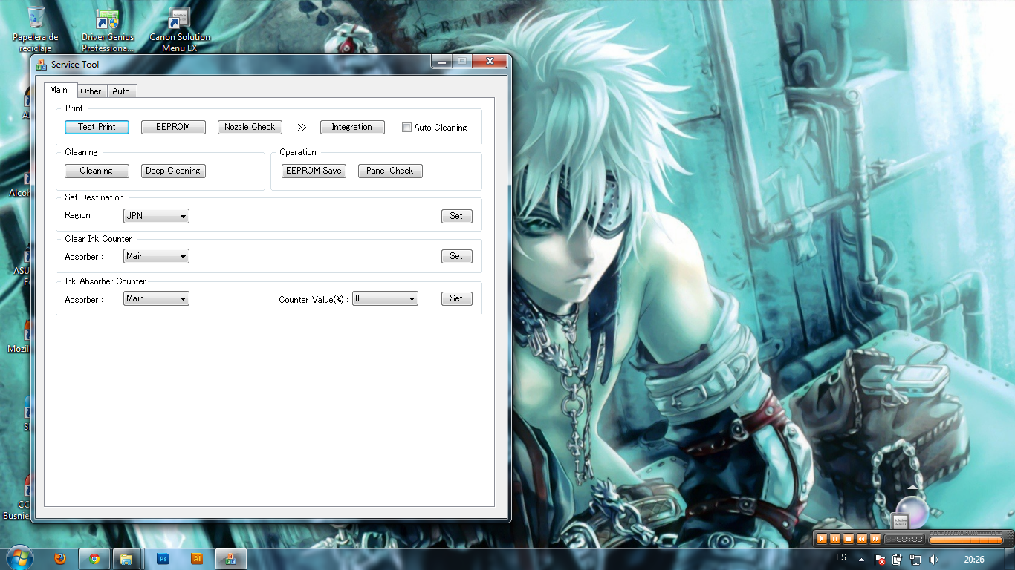Switch to Chrome in the taskbar

tap(94, 559)
